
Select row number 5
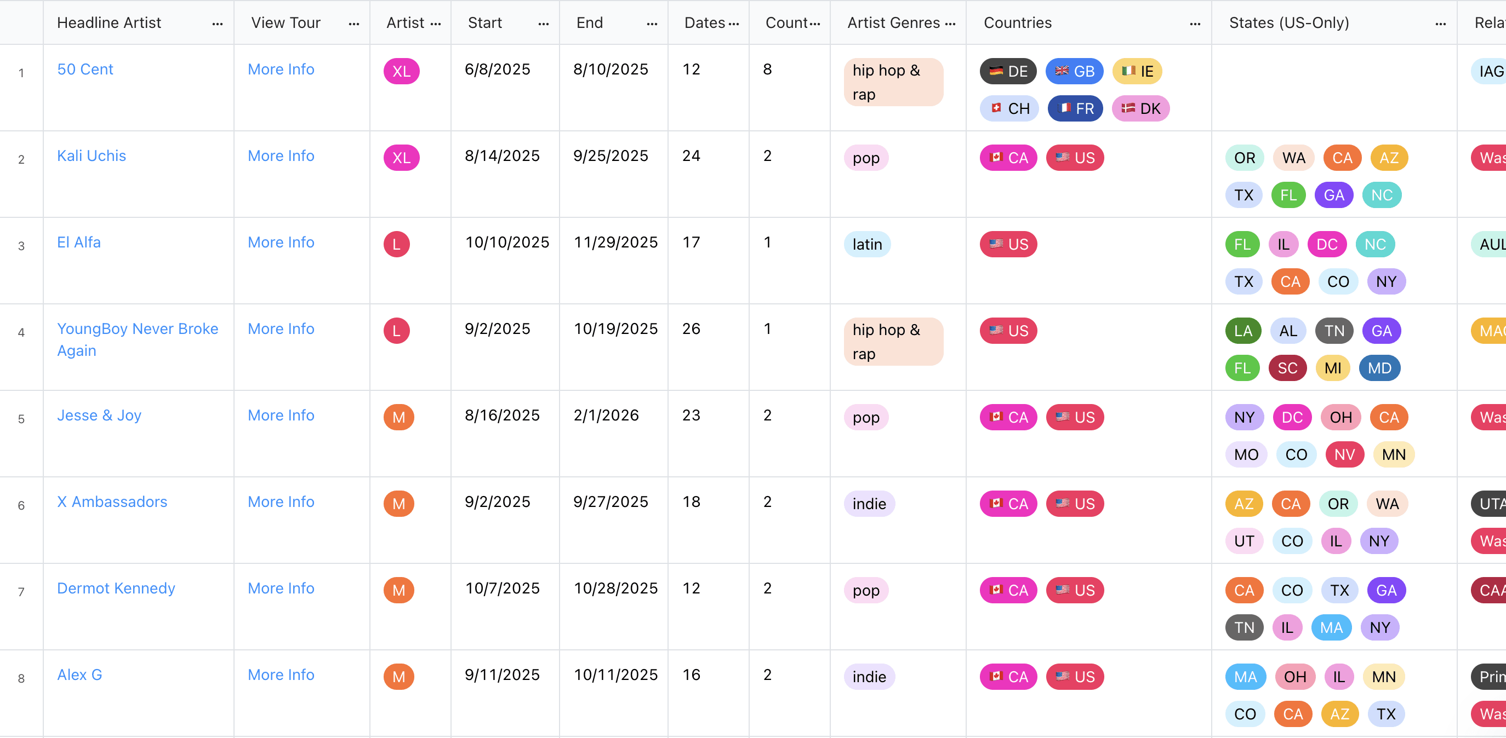[x=21, y=419]
